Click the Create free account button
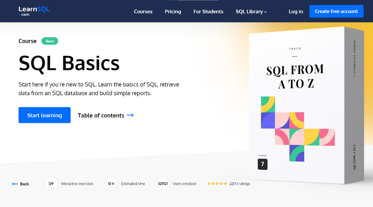373x207 pixels. [336, 11]
